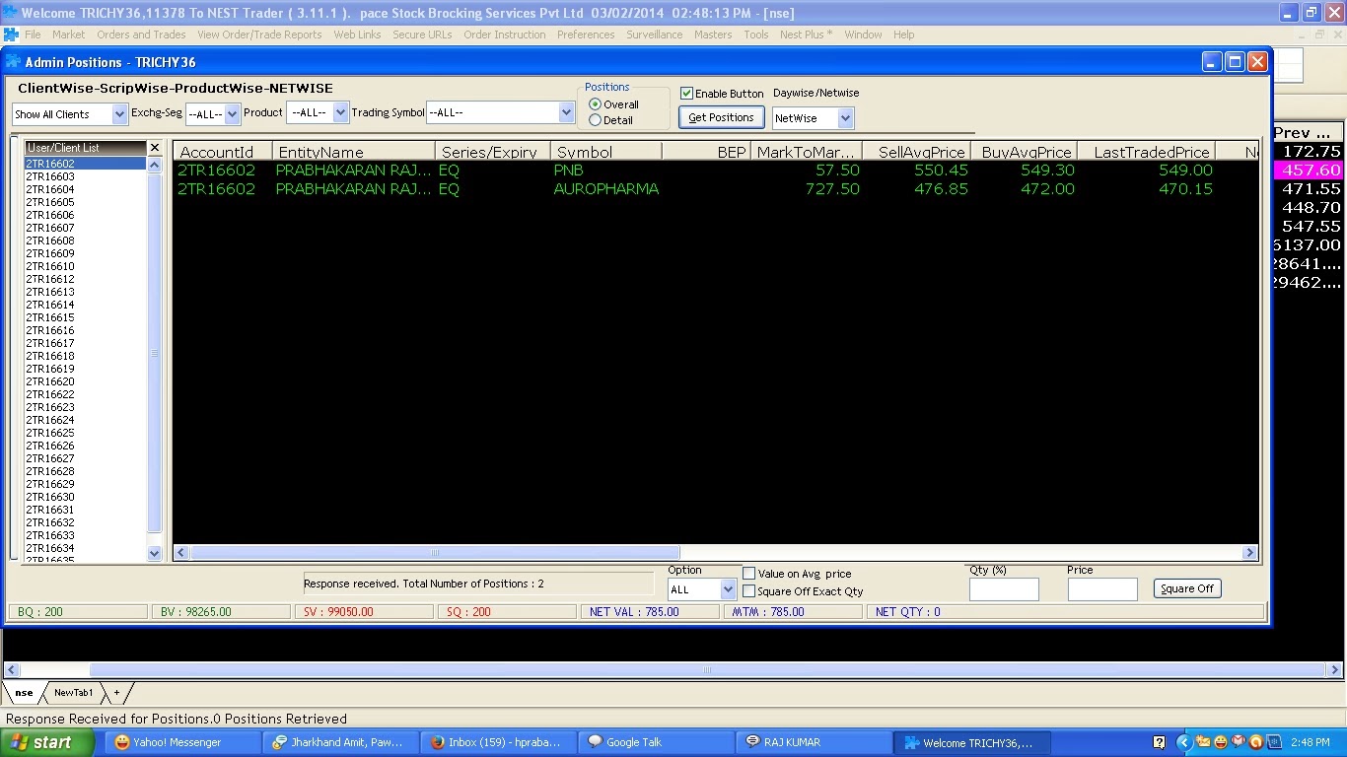Open the Preferences menu
Viewport: 1347px width, 757px height.
tap(586, 34)
